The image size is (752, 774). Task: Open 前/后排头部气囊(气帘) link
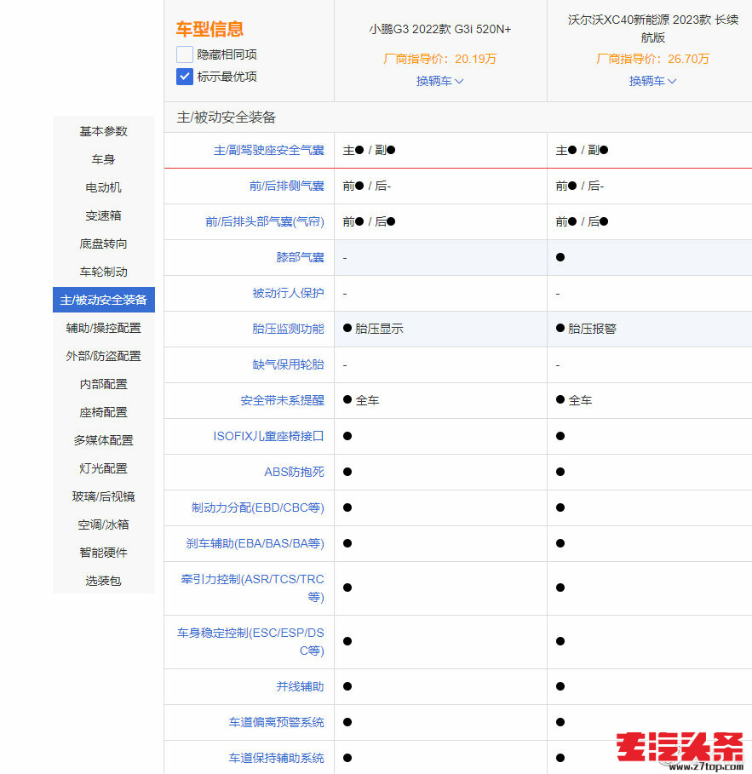pyautogui.click(x=265, y=221)
